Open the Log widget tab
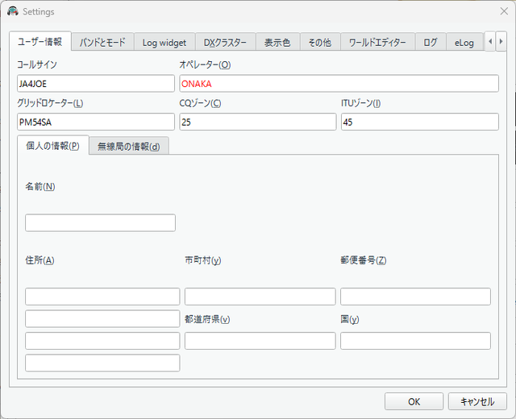The image size is (516, 419). click(164, 43)
